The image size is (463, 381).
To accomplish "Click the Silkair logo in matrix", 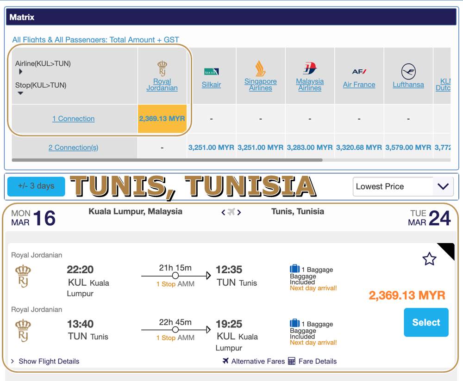I will [x=211, y=72].
